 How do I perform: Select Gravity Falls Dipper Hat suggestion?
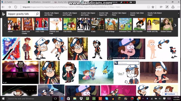[104, 14]
